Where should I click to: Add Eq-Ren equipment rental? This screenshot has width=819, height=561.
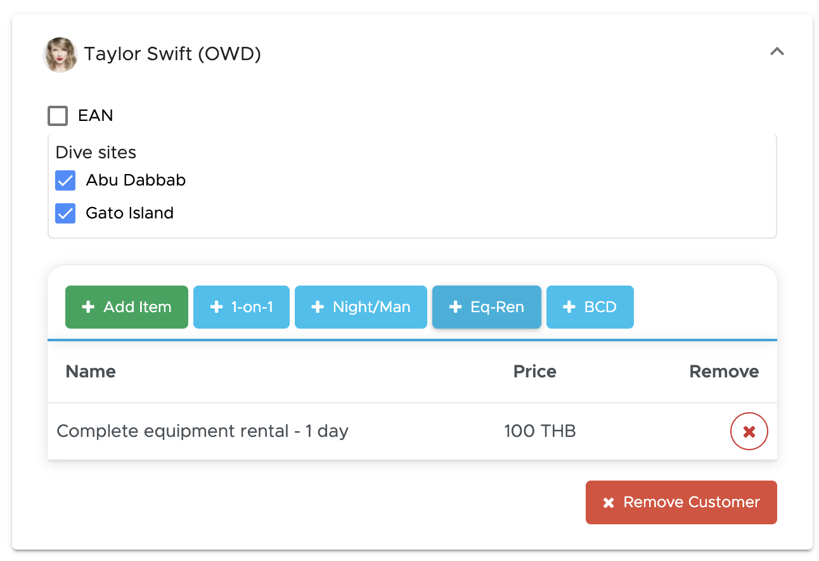click(x=487, y=307)
